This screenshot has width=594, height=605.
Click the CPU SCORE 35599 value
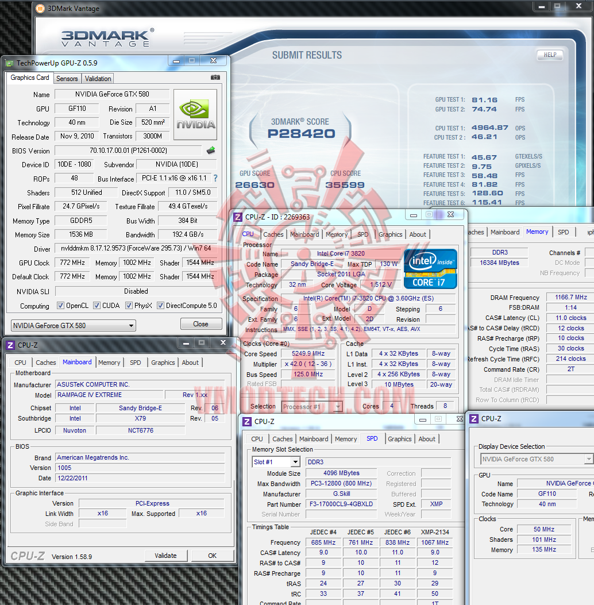tap(345, 185)
